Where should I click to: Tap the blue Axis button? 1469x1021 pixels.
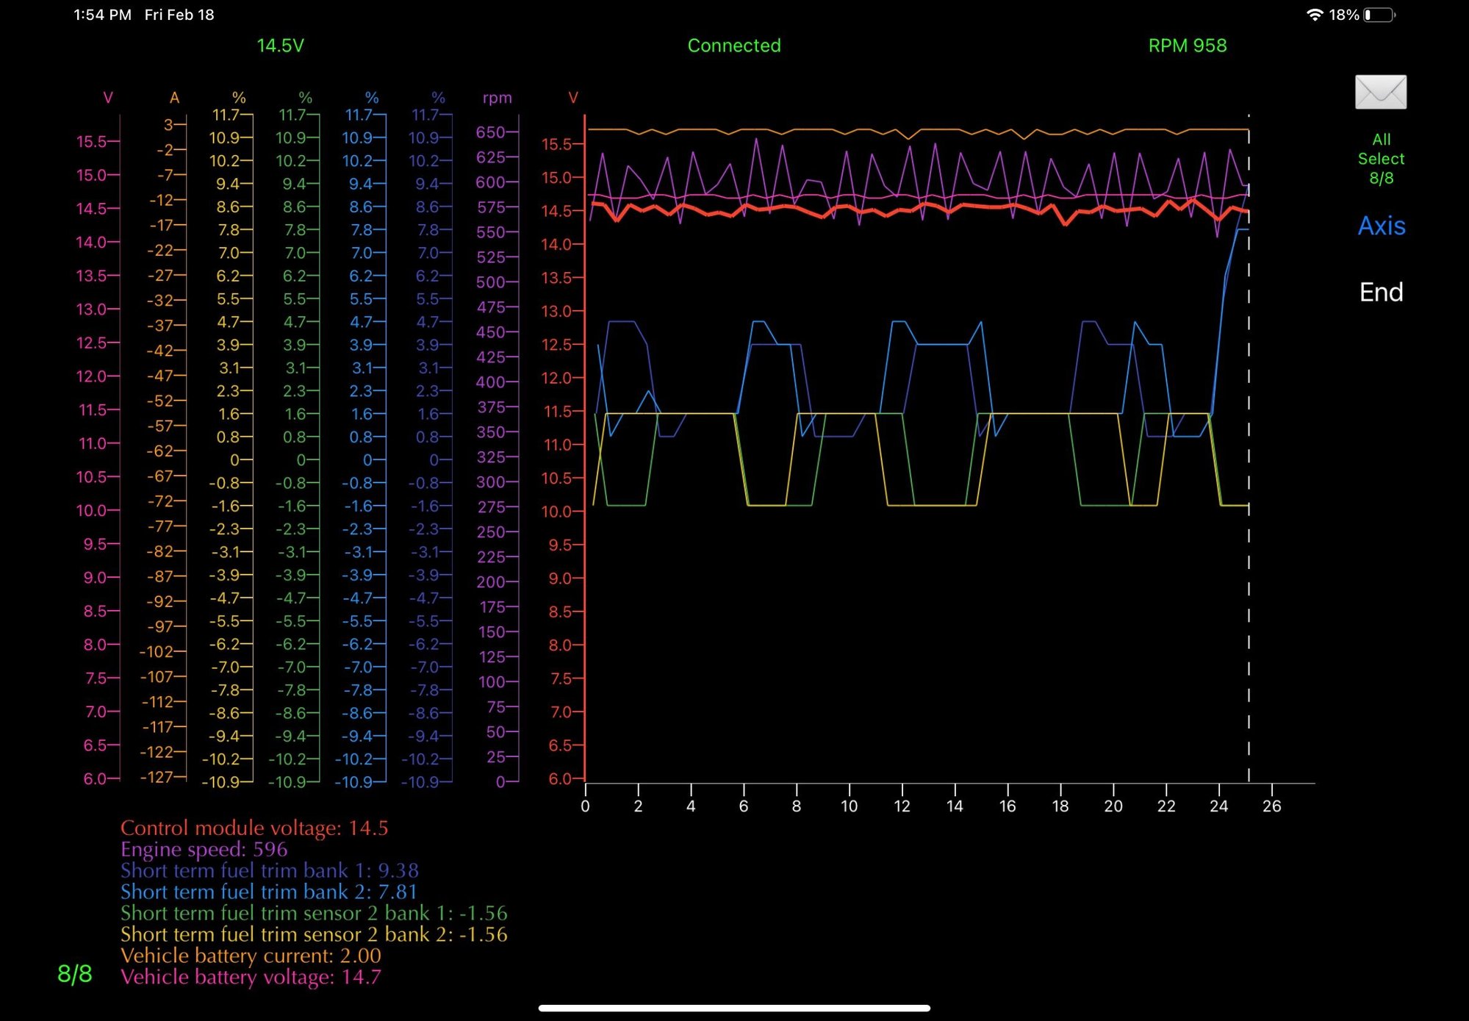[x=1381, y=226]
